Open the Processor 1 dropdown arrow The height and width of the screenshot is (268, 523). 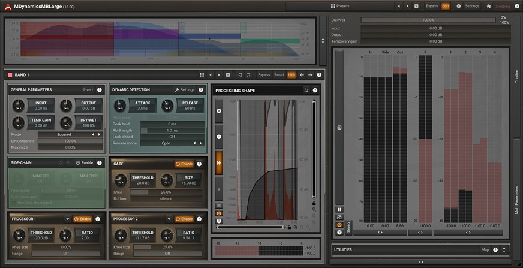pos(68,219)
